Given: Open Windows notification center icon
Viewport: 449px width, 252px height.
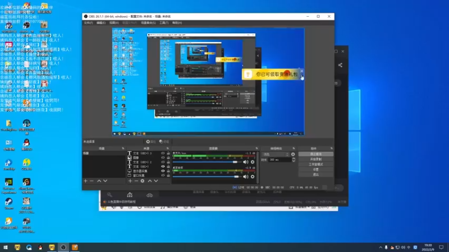Looking at the screenshot, I should [441, 248].
